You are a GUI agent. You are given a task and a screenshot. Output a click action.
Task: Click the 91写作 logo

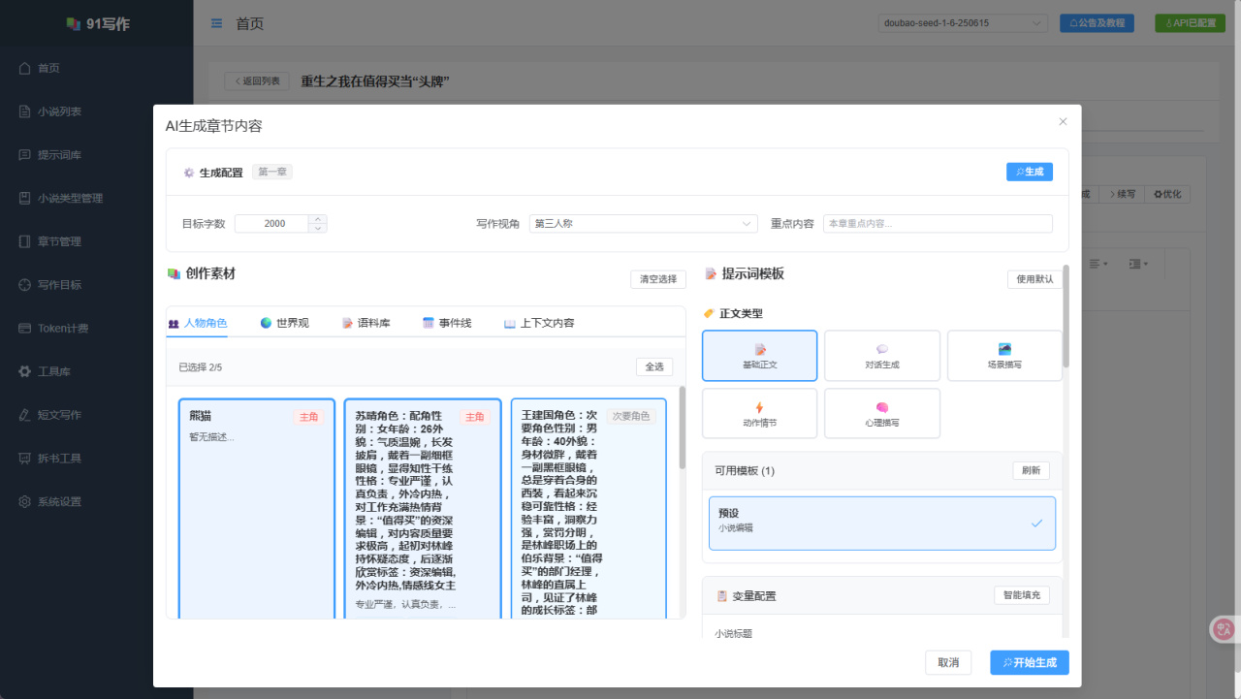pos(97,23)
